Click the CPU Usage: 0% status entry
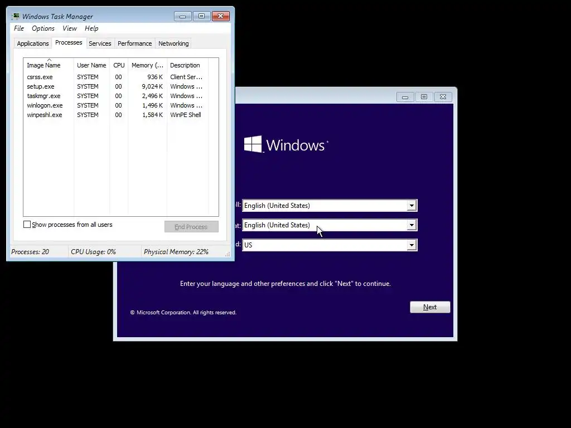 point(93,252)
